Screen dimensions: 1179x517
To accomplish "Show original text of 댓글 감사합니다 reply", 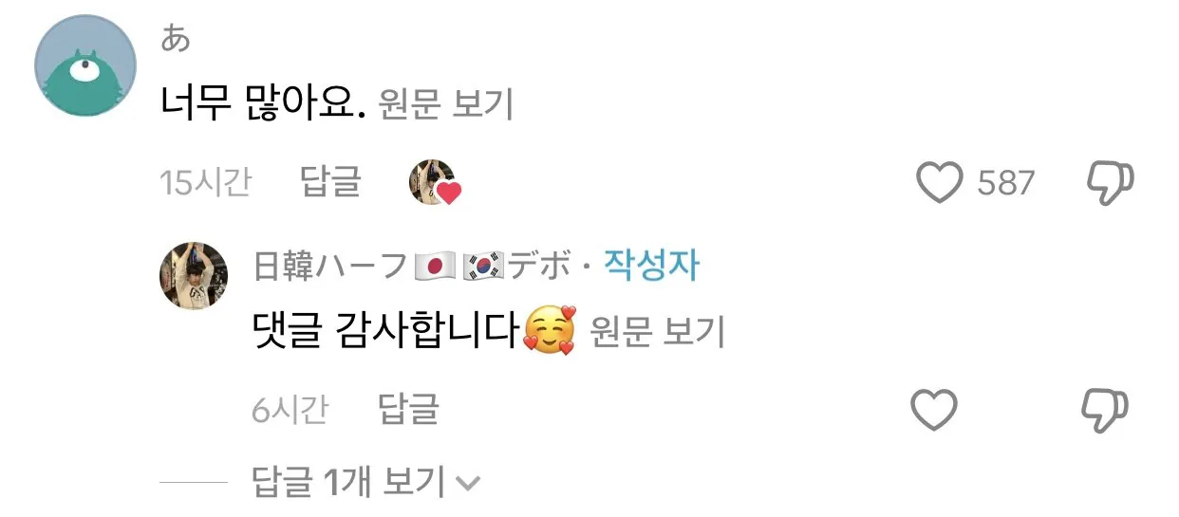I will tap(657, 333).
